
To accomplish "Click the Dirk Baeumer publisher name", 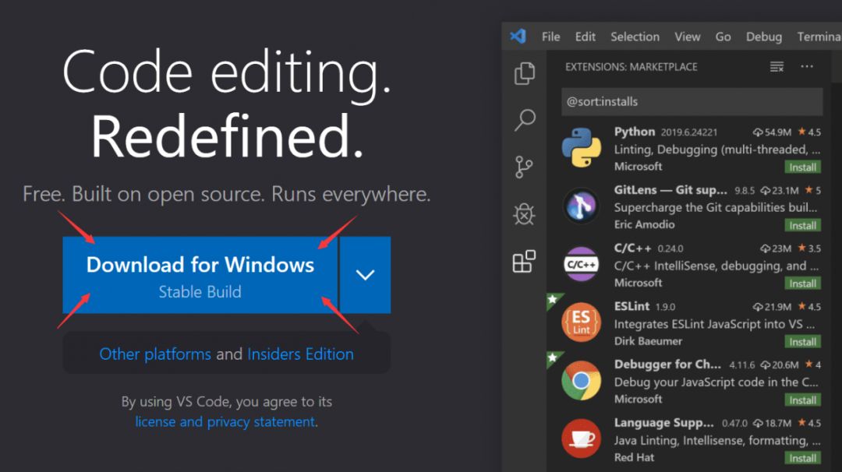I will click(648, 340).
